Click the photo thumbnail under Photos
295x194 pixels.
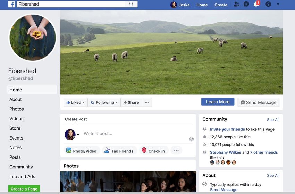(x=128, y=182)
